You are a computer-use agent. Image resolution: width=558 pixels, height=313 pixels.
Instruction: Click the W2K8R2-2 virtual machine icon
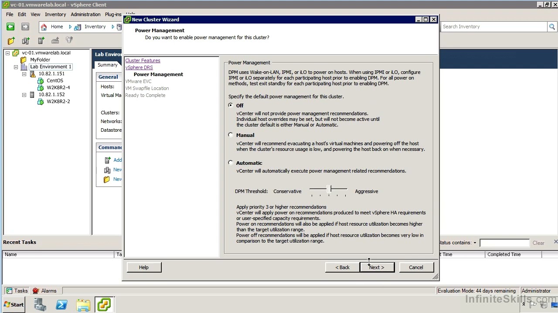click(41, 102)
